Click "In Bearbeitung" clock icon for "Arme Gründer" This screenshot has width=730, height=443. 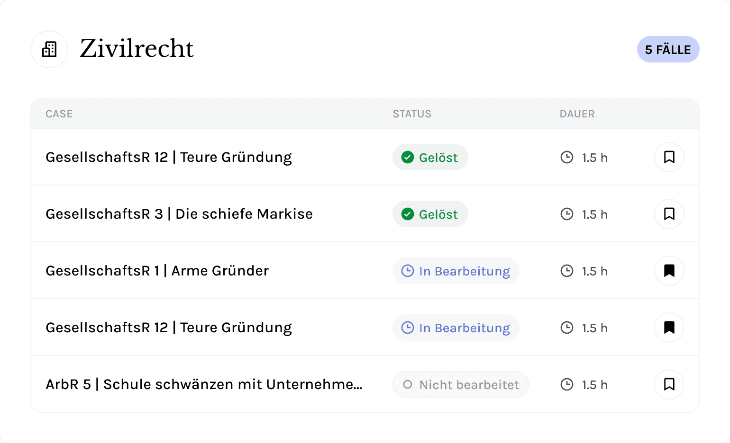click(408, 271)
